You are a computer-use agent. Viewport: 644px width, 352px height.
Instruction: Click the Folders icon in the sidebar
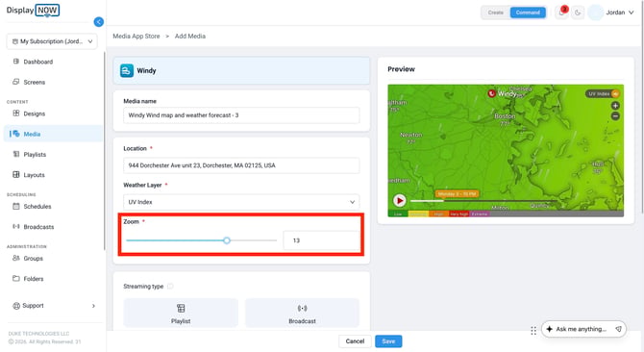click(16, 279)
